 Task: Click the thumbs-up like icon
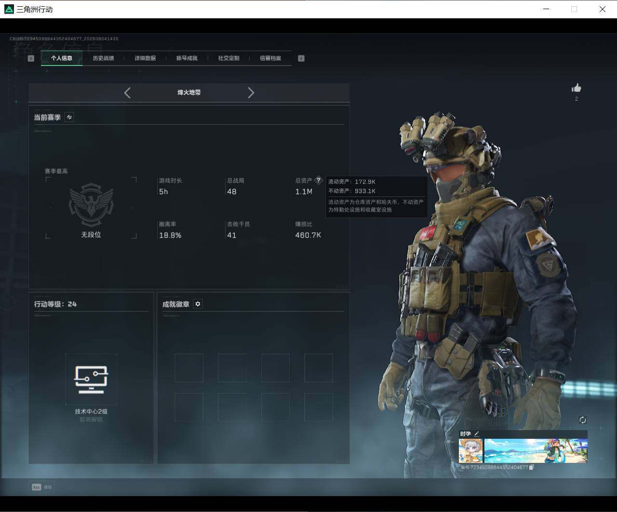click(x=576, y=88)
